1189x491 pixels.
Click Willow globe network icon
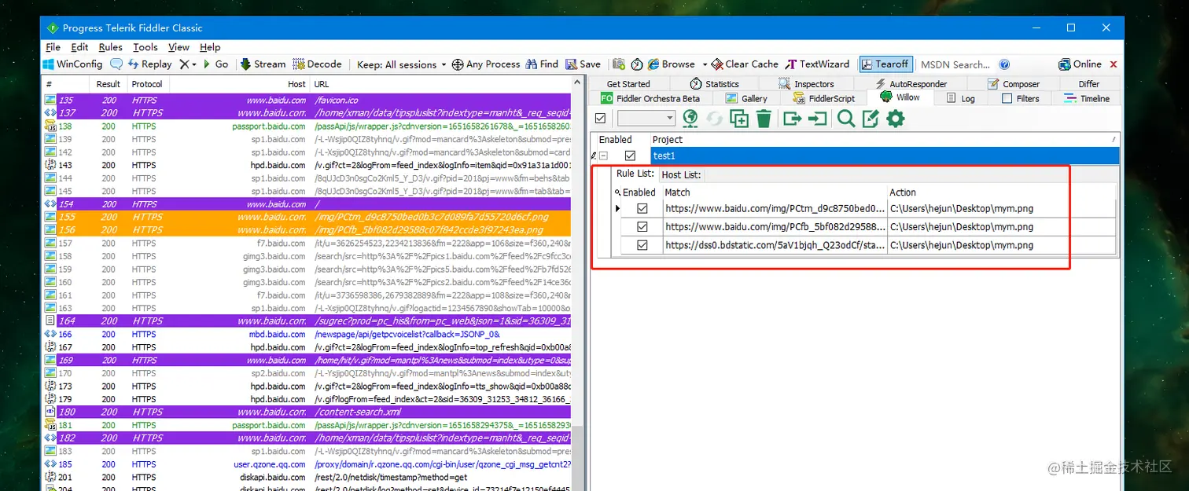(690, 119)
